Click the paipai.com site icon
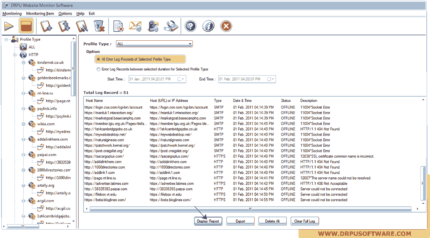Viewport: 430px width, 238px height. 32,154
